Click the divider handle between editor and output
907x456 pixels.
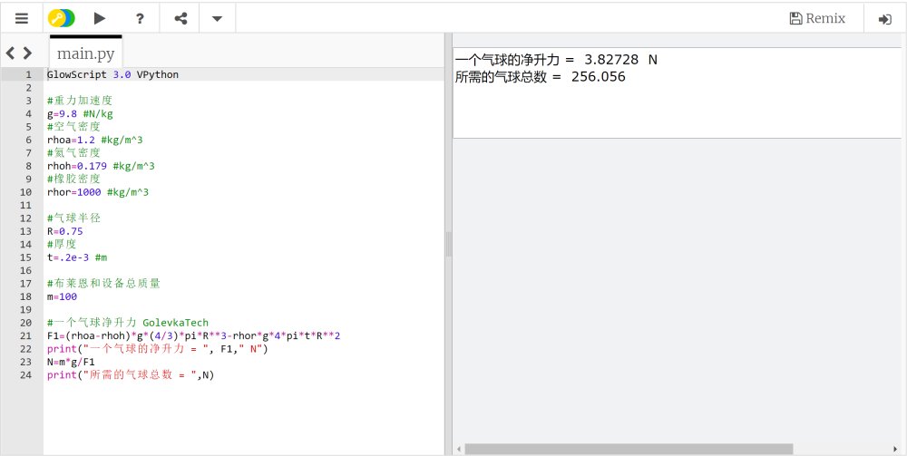(x=448, y=244)
